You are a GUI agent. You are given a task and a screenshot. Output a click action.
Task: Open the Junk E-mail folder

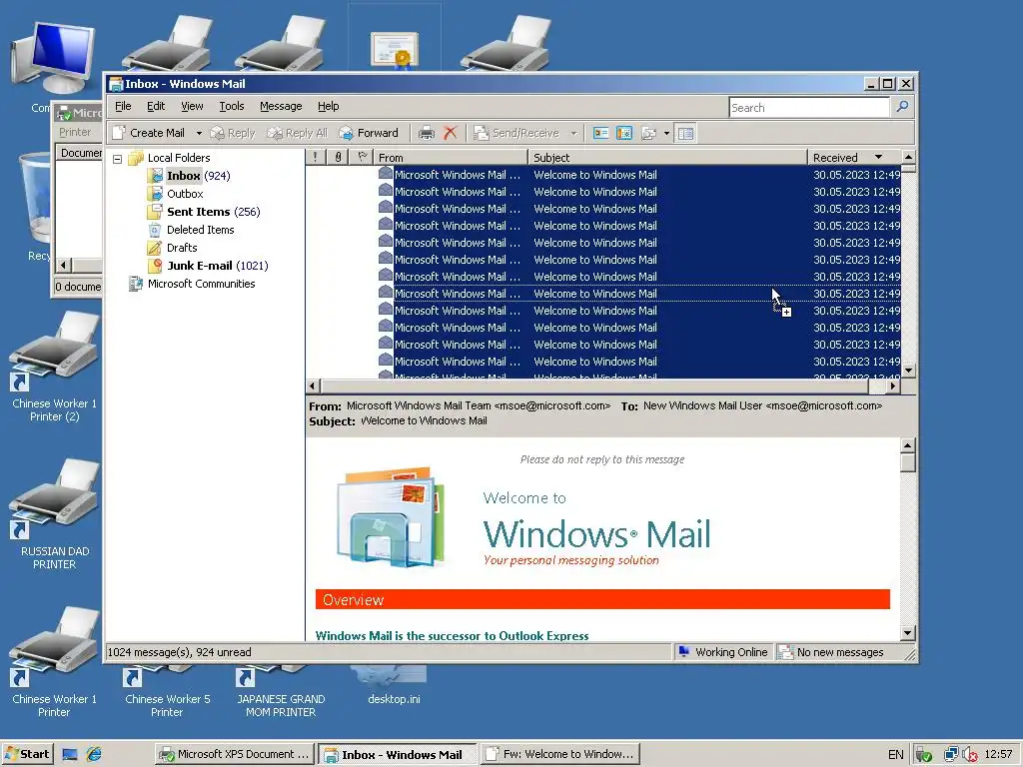coord(208,266)
